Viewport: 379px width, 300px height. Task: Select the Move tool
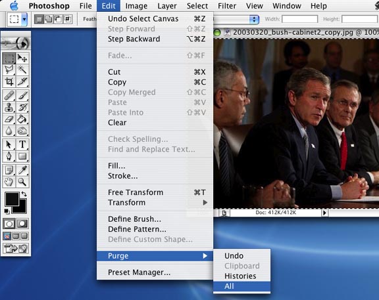22,58
